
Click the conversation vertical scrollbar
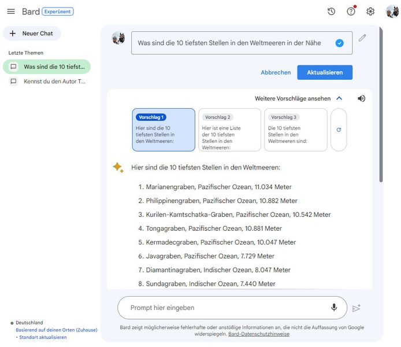tap(381, 105)
